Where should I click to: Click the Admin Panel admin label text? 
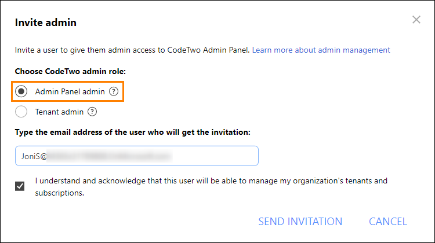point(70,91)
